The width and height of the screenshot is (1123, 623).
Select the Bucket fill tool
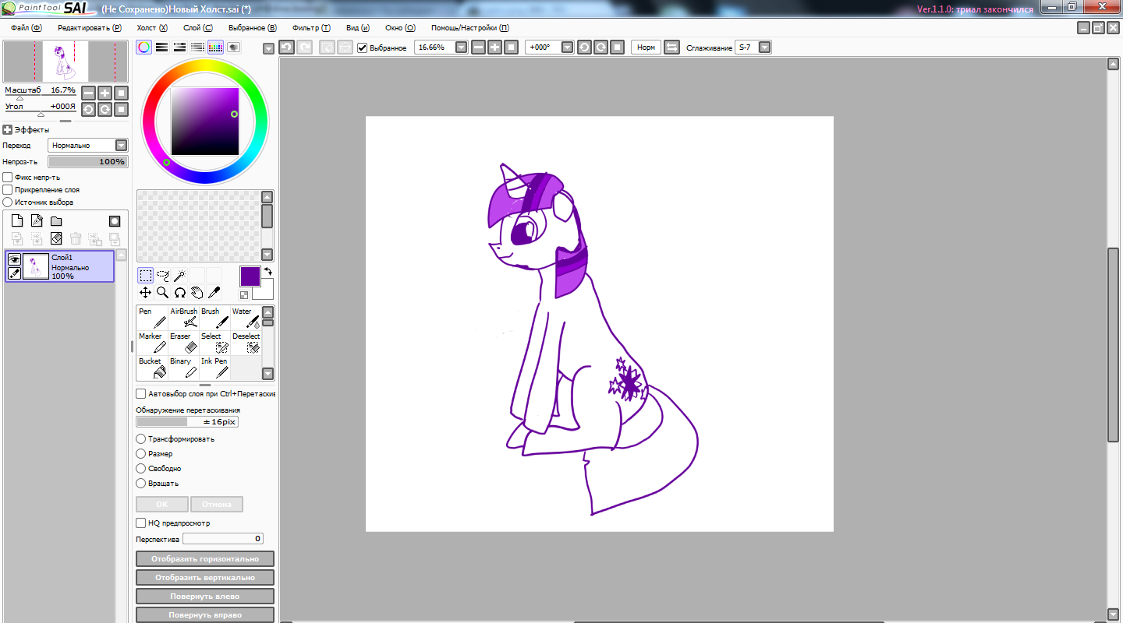click(x=152, y=368)
